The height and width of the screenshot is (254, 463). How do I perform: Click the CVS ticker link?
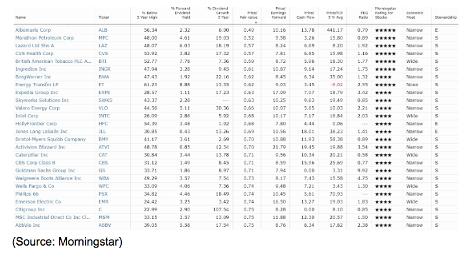pos(103,54)
